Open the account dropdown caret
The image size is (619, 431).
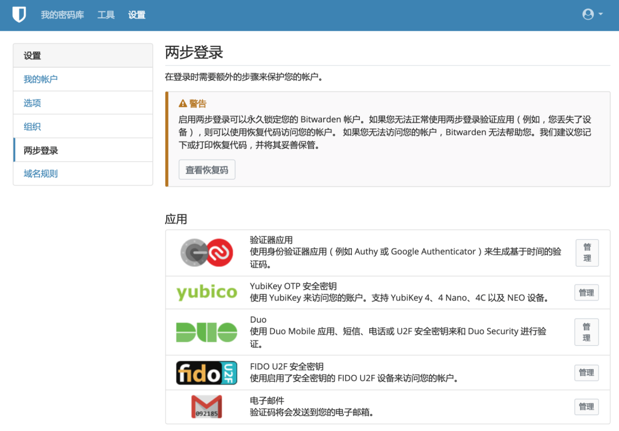tap(600, 14)
